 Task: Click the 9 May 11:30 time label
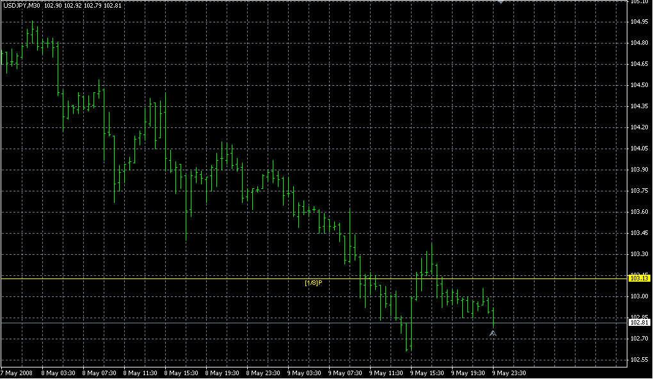tap(387, 373)
